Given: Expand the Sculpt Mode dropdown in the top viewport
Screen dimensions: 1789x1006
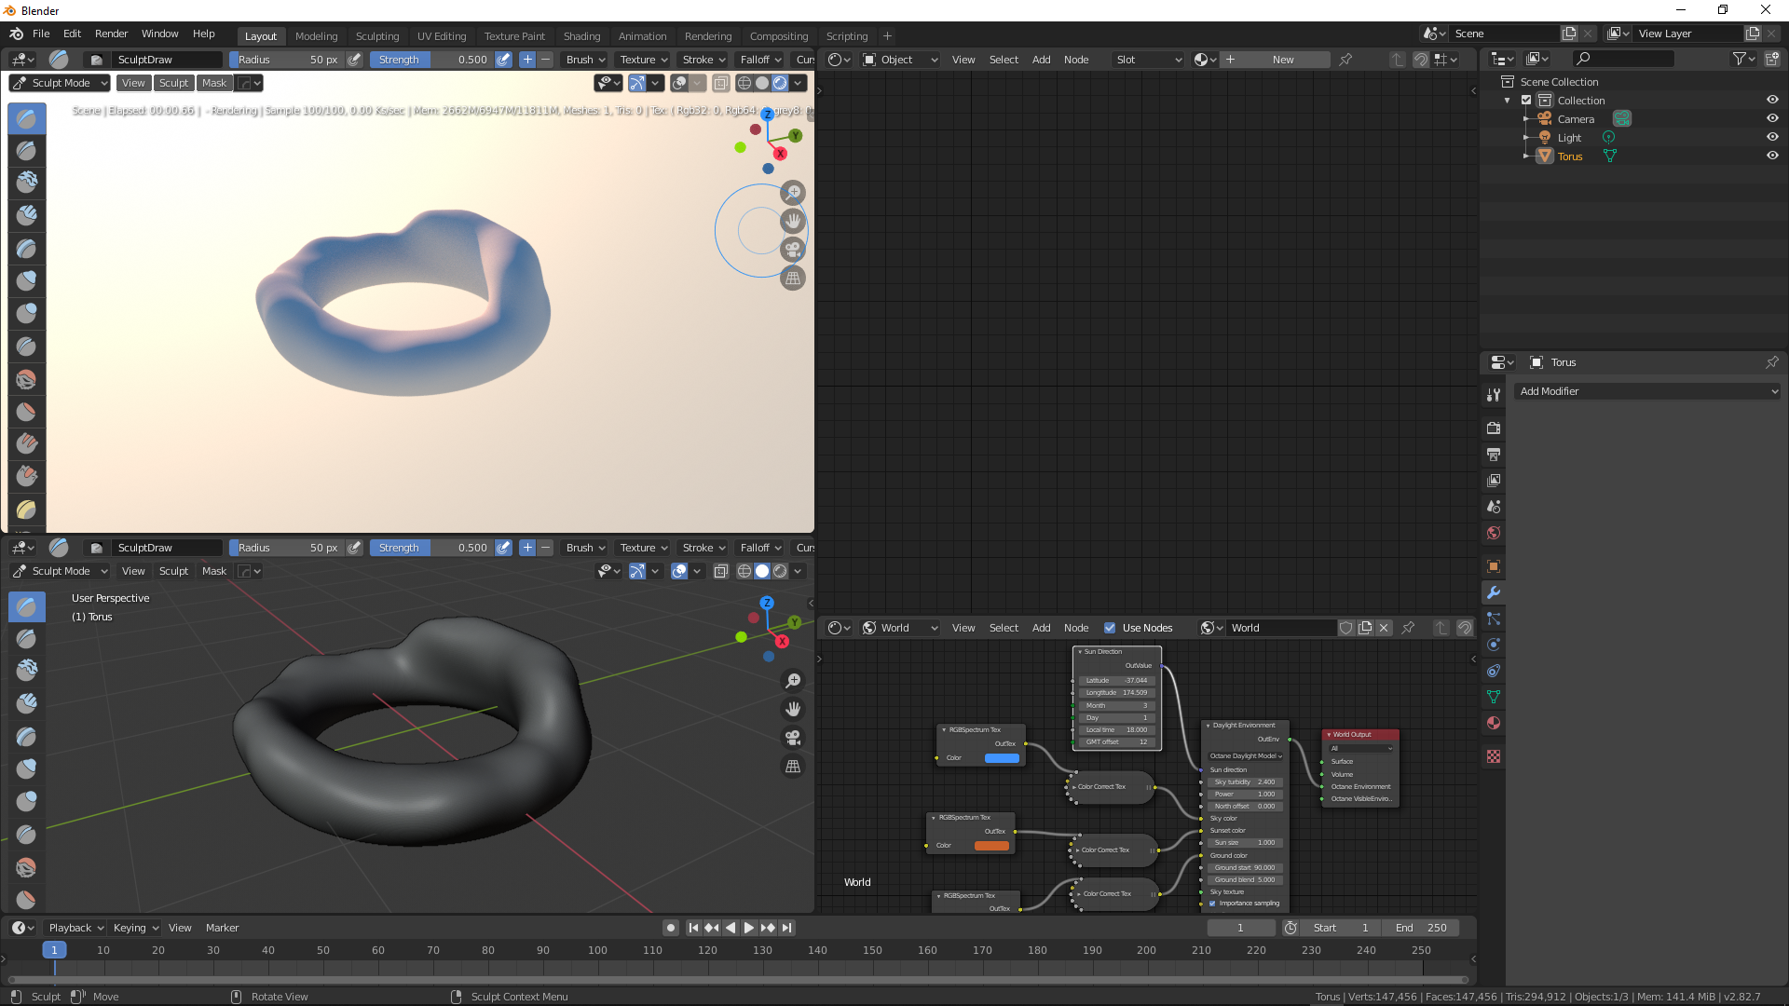Looking at the screenshot, I should tap(61, 83).
